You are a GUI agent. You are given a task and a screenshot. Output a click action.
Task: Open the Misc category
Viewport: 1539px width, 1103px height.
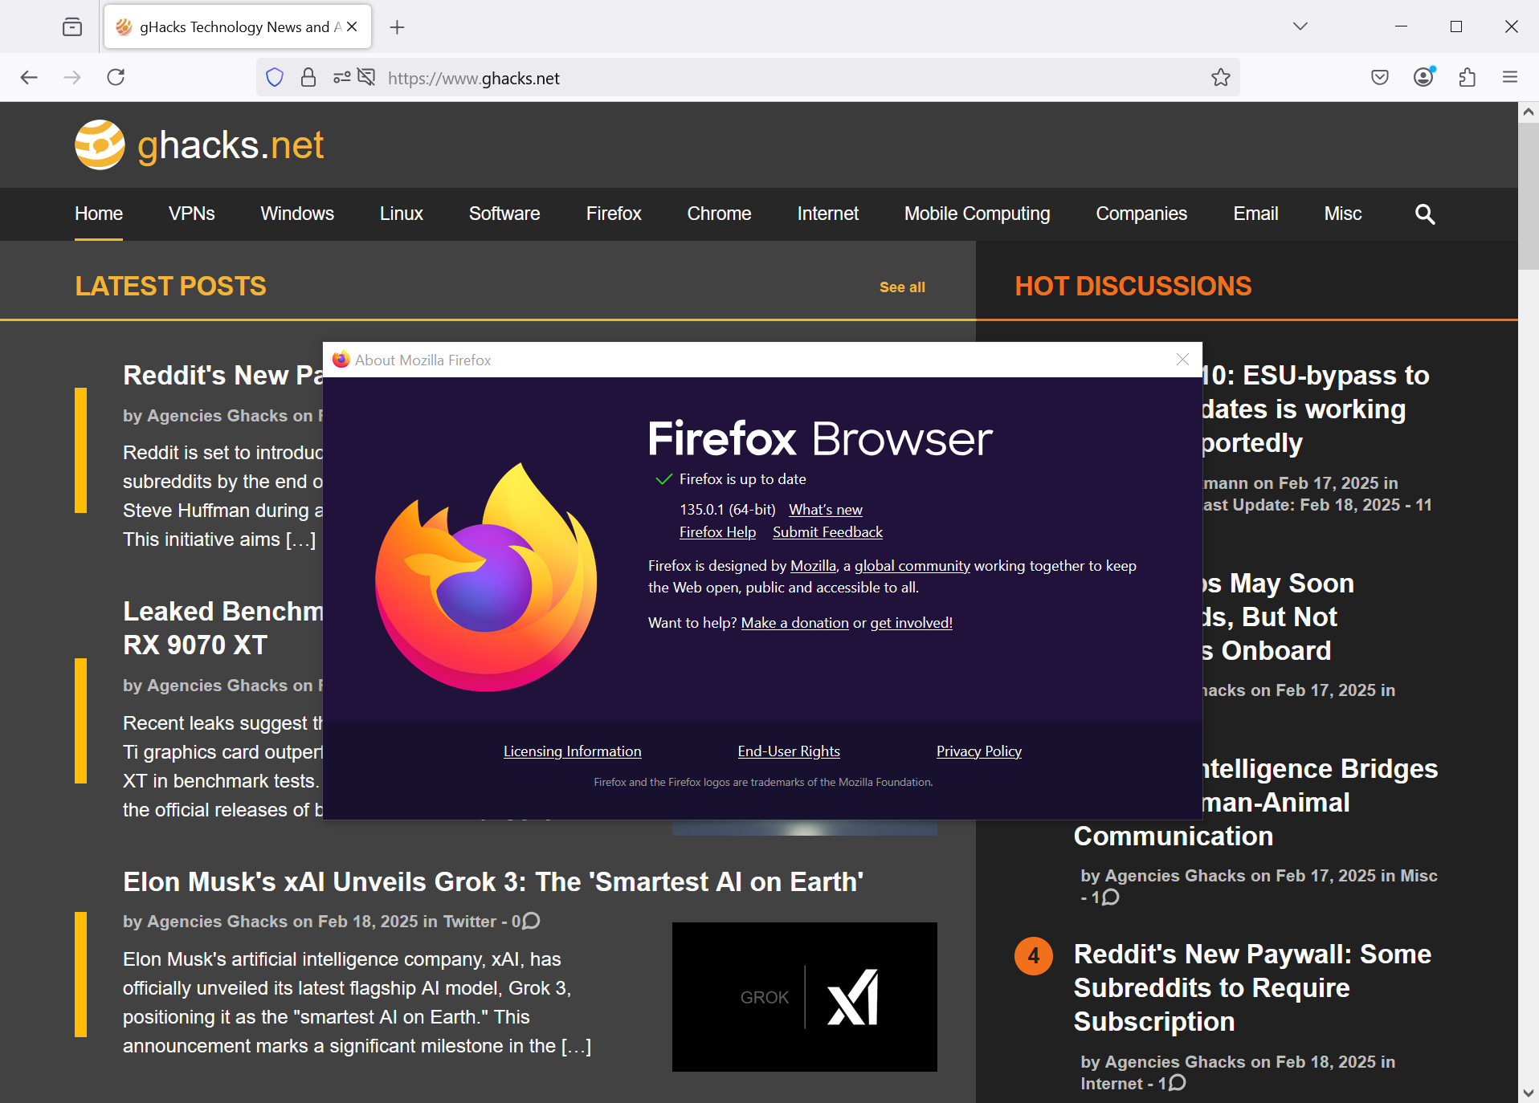point(1343,214)
